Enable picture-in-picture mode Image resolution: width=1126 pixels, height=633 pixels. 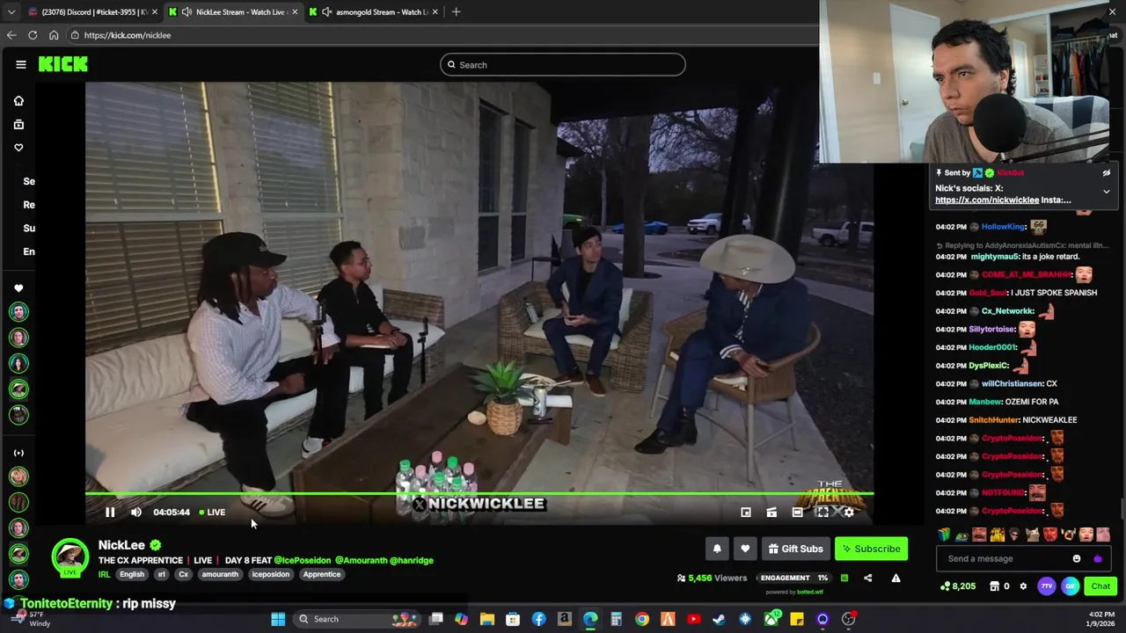coord(746,512)
